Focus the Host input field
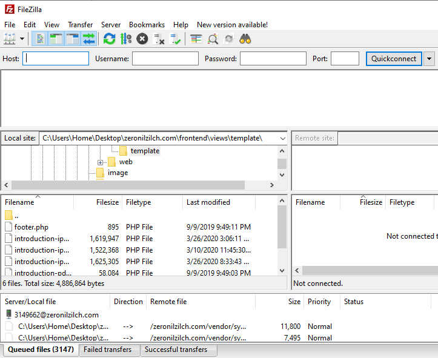This screenshot has width=438, height=358. [x=56, y=58]
